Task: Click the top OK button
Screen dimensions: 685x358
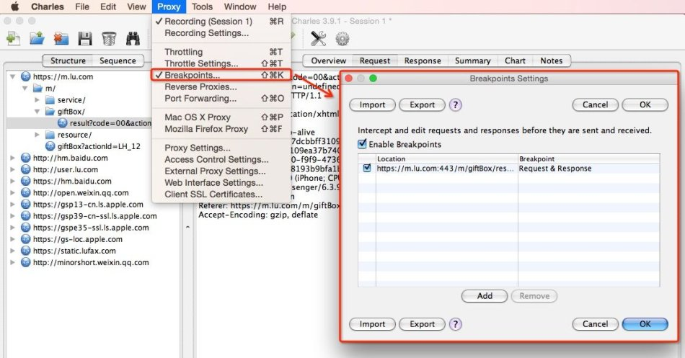Action: click(x=645, y=104)
